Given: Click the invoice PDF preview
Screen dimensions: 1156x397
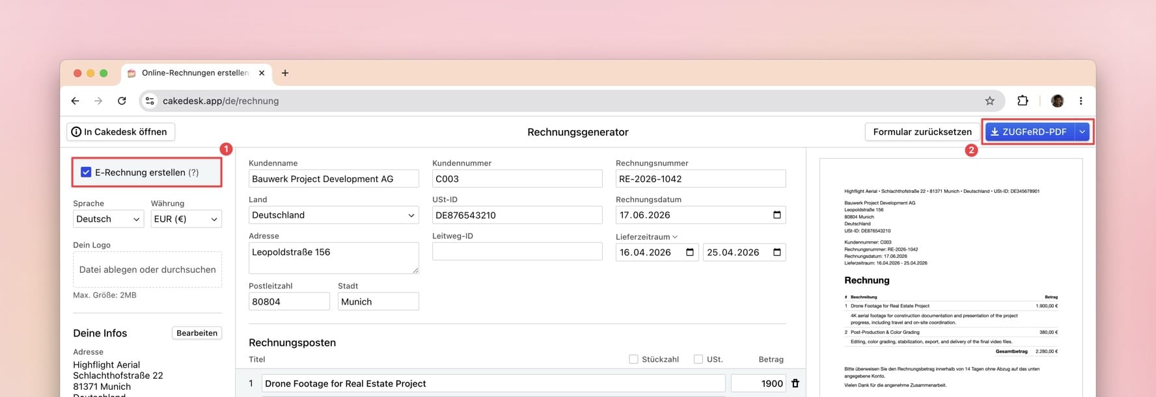Looking at the screenshot, I should pos(951,277).
